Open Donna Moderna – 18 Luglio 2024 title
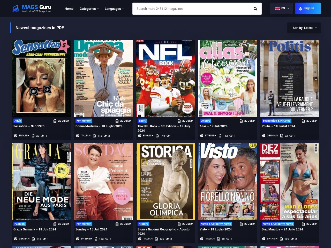 pyautogui.click(x=99, y=126)
